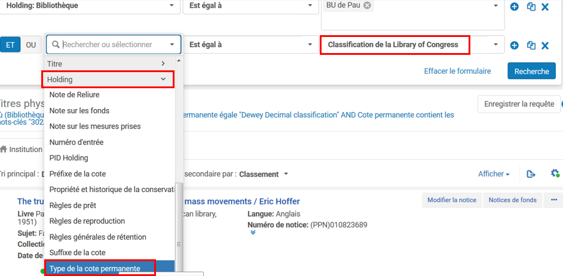Click the Recherche button
Image resolution: width=563 pixels, height=276 pixels.
pyautogui.click(x=531, y=71)
